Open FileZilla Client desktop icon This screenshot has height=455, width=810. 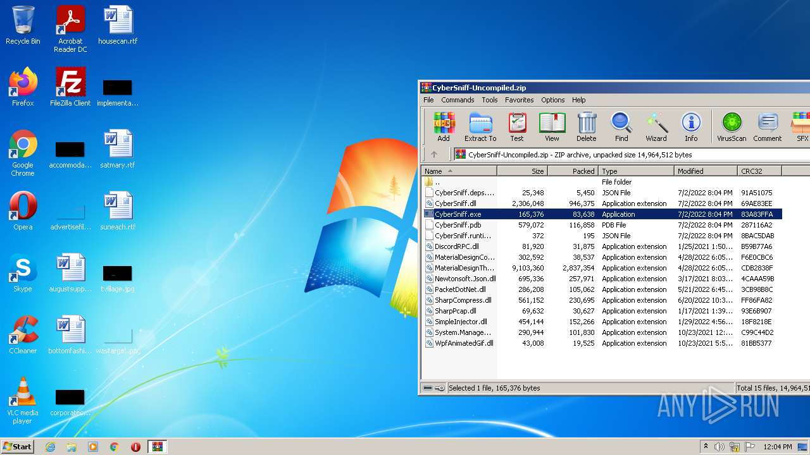click(x=70, y=87)
